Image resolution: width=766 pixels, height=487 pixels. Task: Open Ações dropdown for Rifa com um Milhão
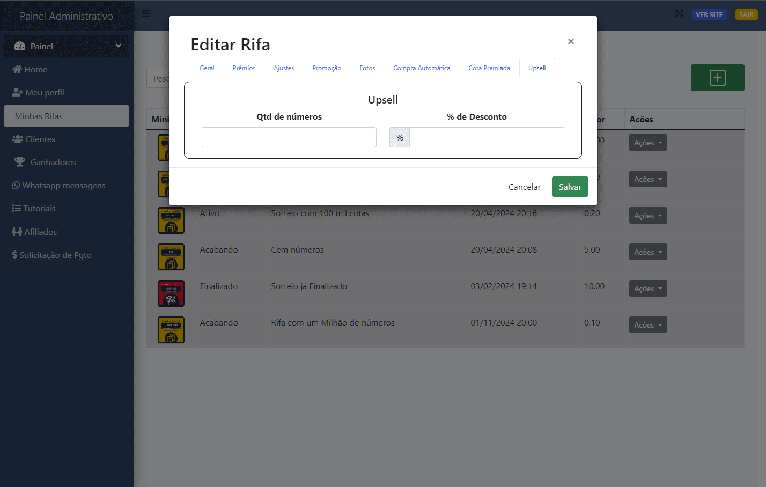point(647,325)
